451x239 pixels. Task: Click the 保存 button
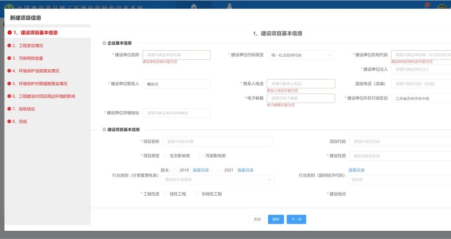coord(276,220)
